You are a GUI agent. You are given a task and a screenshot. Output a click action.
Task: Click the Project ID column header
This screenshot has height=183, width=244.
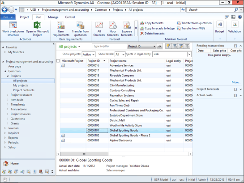(97, 61)
